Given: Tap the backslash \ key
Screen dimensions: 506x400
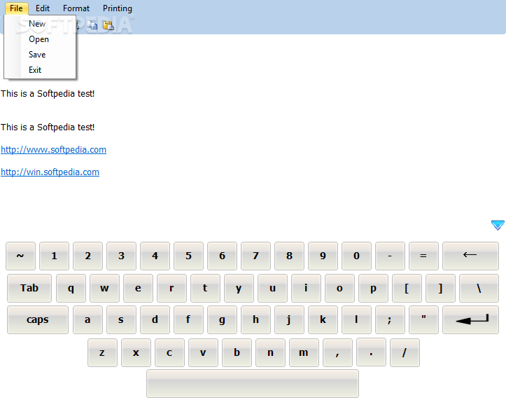Looking at the screenshot, I should coord(479,288).
